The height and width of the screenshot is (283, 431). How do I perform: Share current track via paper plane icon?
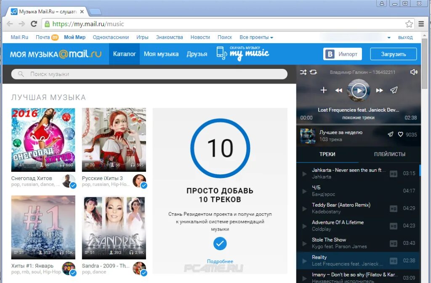click(x=394, y=90)
